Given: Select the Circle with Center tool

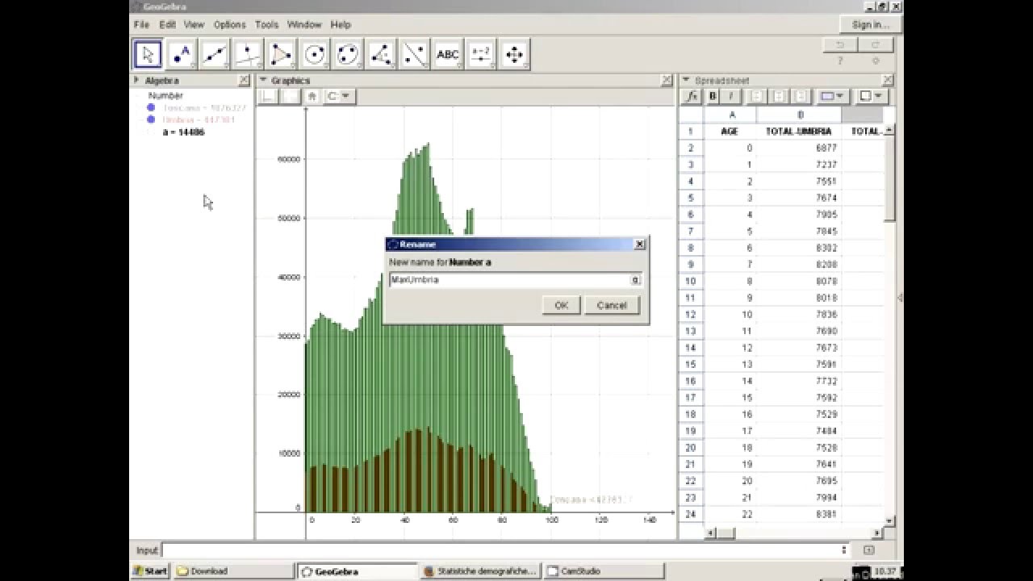Looking at the screenshot, I should 315,54.
